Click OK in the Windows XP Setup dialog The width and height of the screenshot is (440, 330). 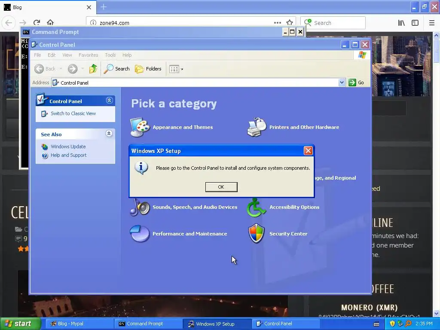click(x=221, y=187)
